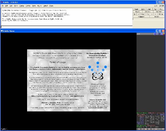This screenshot has width=166, height=131.
Task: Click the PyMOL logo on splash screen
Action: (x=98, y=71)
